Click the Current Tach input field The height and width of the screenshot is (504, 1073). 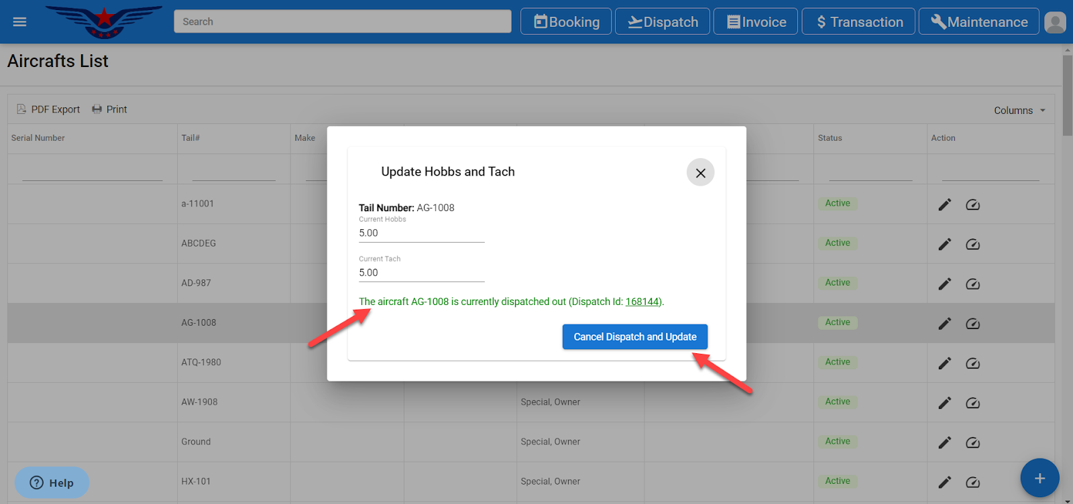(420, 273)
